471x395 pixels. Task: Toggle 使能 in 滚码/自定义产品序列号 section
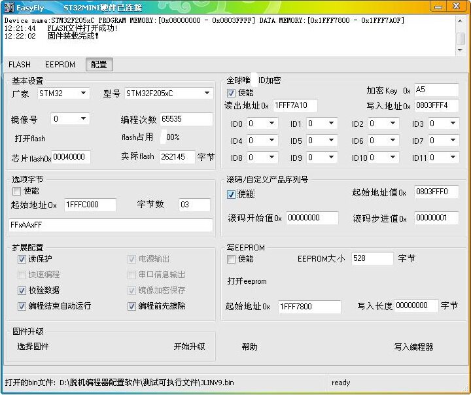pos(231,194)
